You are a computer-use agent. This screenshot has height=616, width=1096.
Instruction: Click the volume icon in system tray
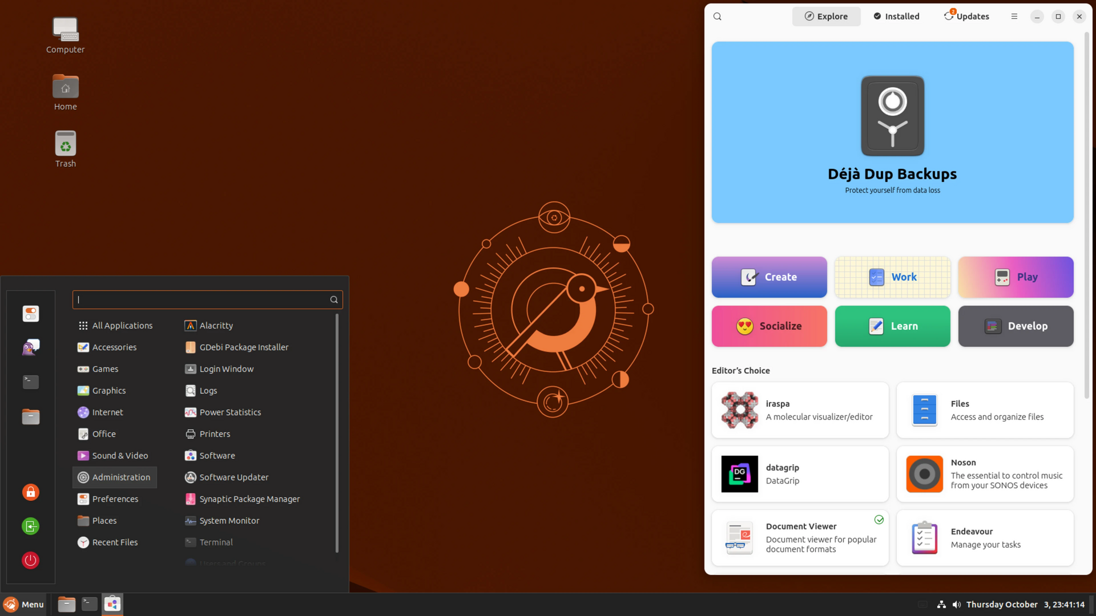957,605
